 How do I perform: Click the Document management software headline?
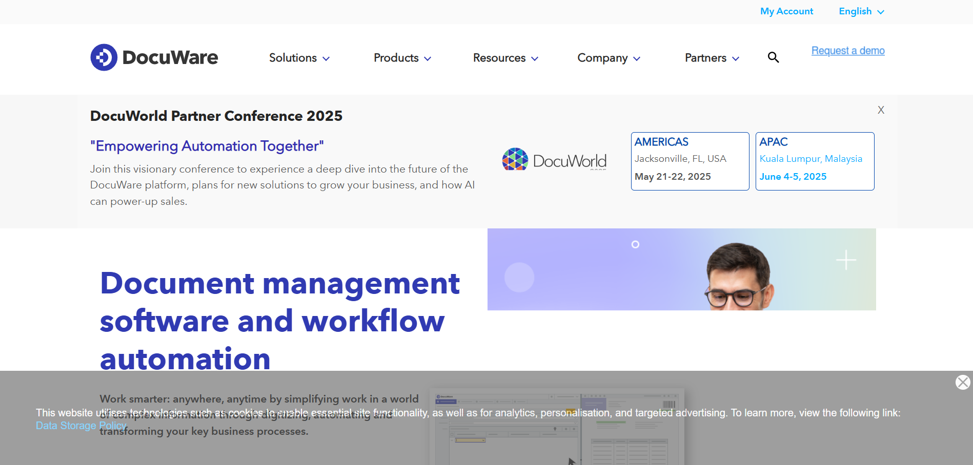pyautogui.click(x=280, y=321)
